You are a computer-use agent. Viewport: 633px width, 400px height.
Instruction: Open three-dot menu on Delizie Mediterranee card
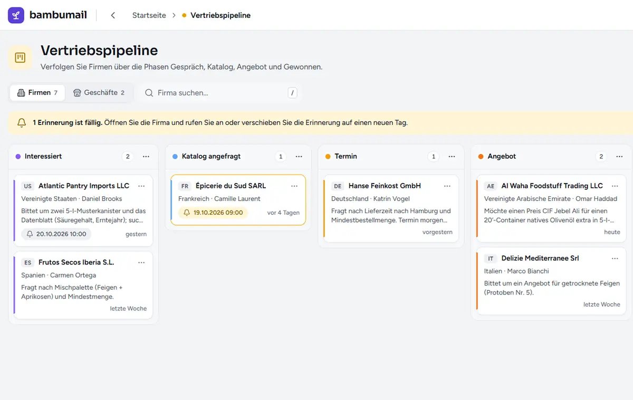point(615,258)
